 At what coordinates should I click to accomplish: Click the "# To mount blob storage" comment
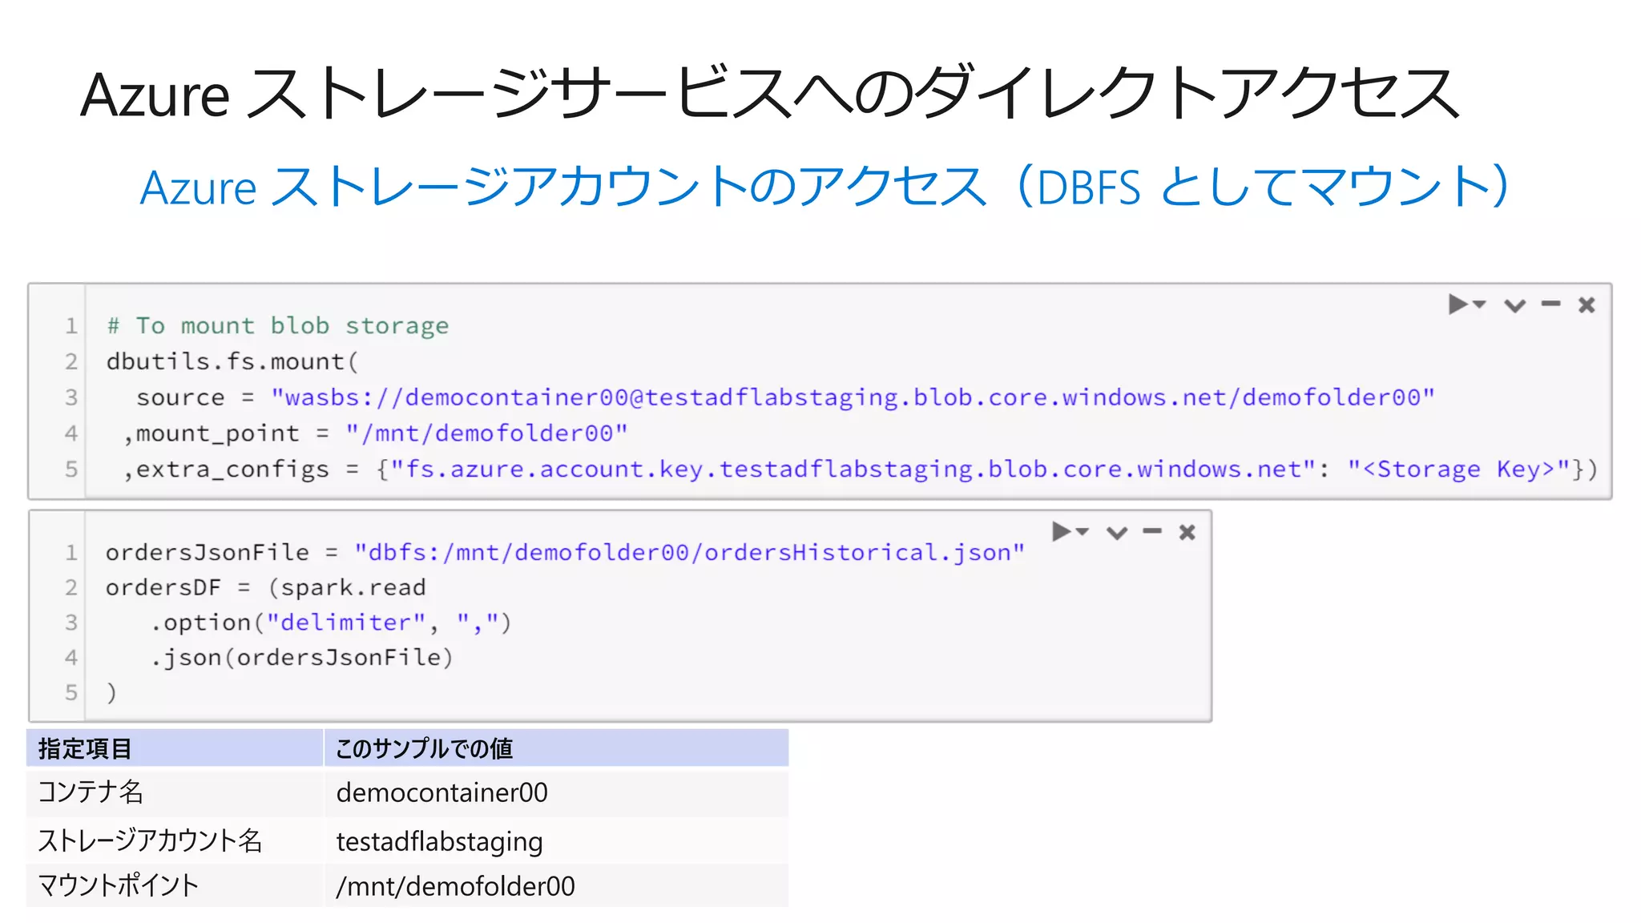[277, 326]
